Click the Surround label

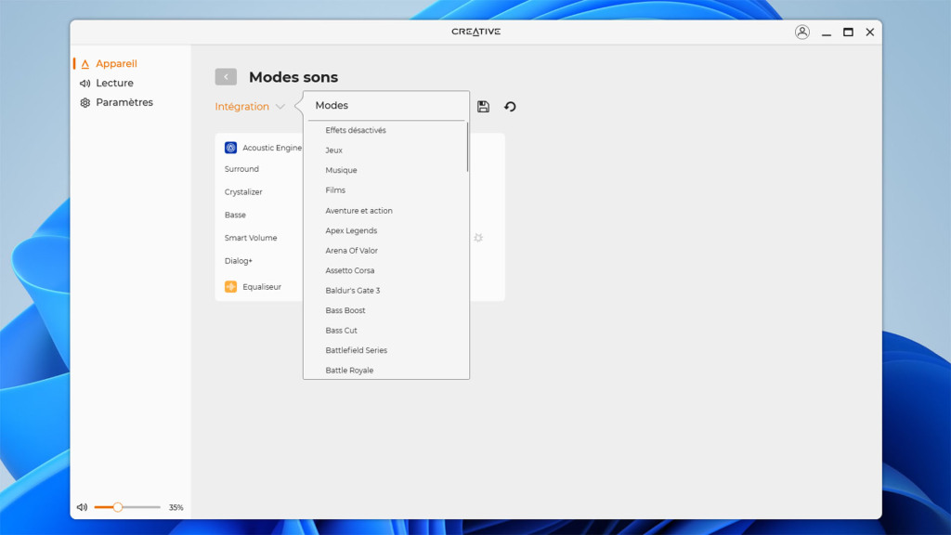click(x=241, y=169)
